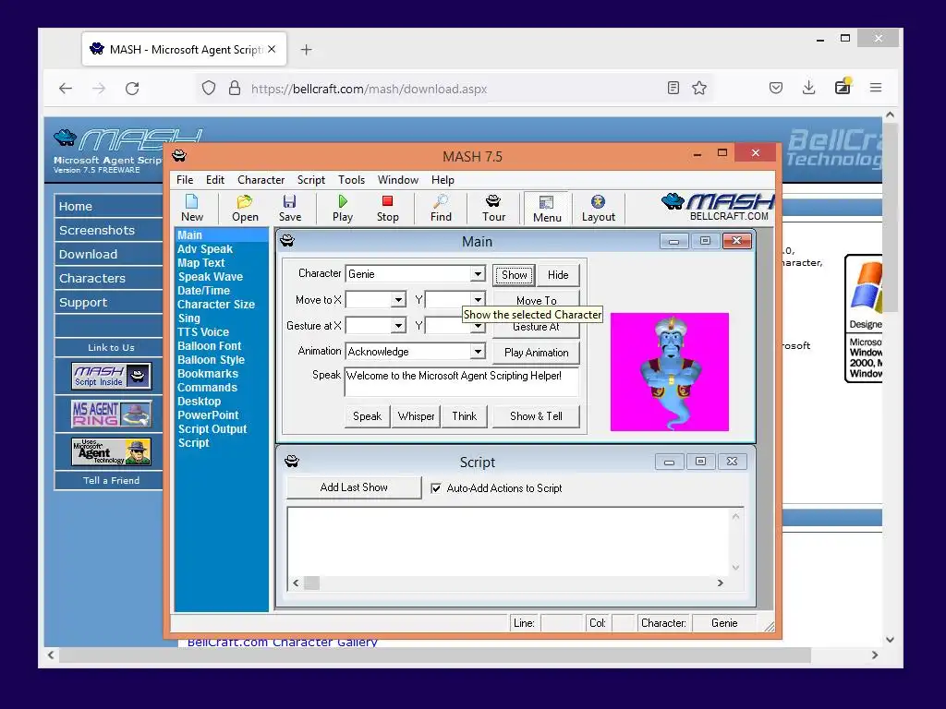Image resolution: width=946 pixels, height=709 pixels.
Task: Open the Character menu
Action: click(x=261, y=180)
